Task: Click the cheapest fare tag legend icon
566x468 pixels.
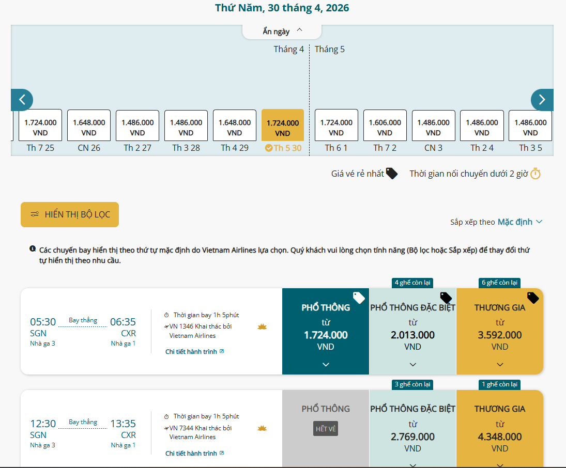Action: point(392,174)
